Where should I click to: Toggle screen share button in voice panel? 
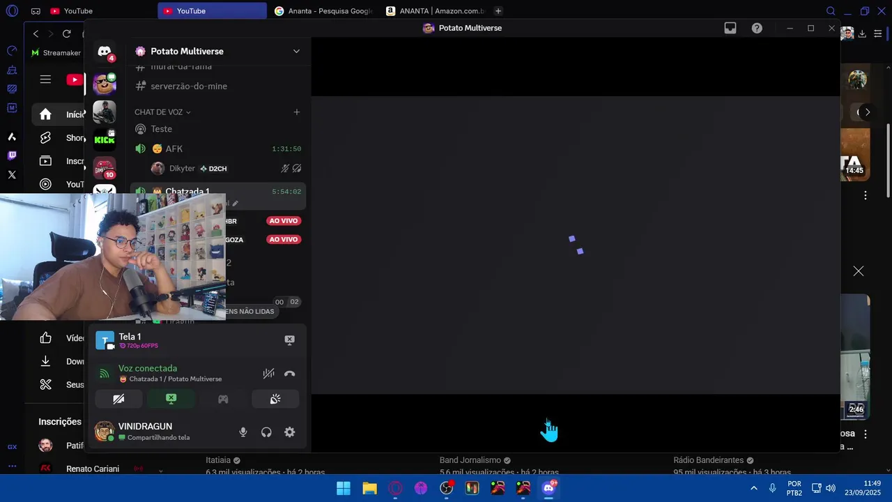[171, 399]
